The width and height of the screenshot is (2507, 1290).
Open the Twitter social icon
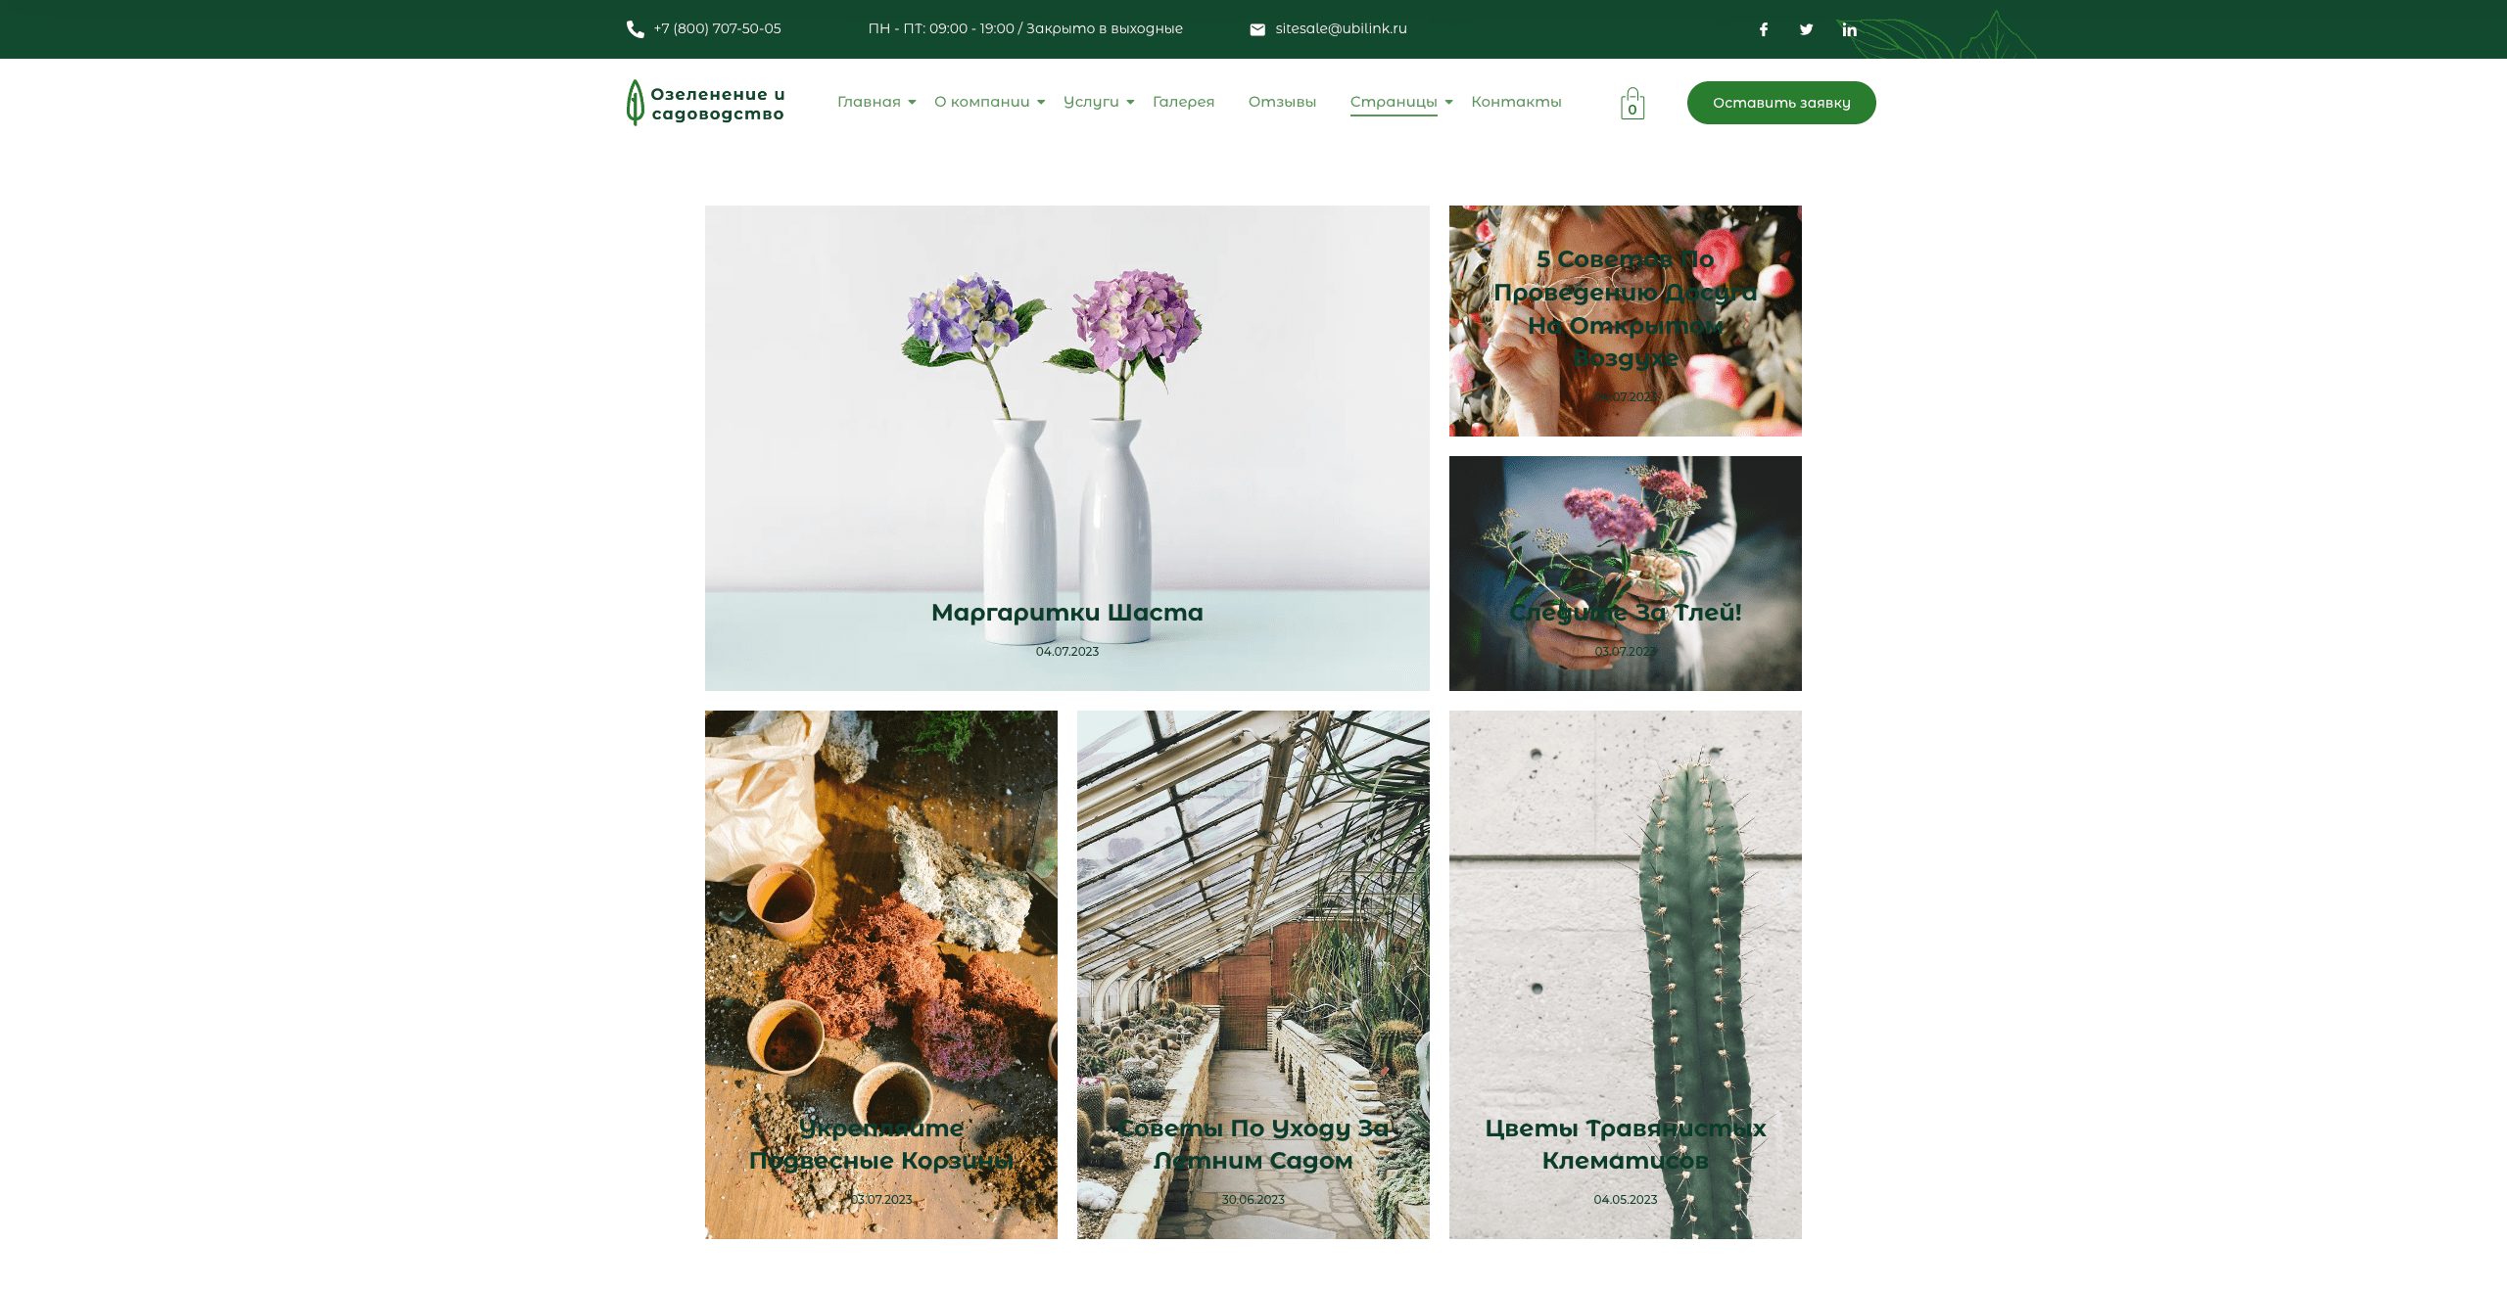(1806, 29)
